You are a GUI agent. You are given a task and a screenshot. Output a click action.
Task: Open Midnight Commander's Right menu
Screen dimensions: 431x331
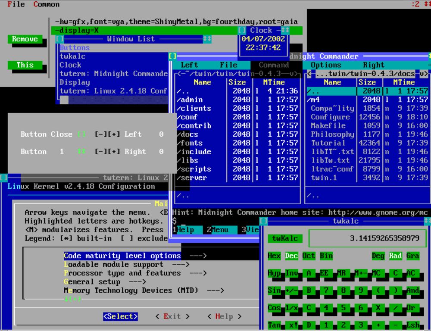(374, 65)
